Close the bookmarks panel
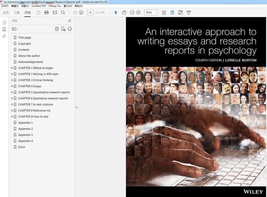The width and height of the screenshot is (267, 197). [70, 21]
